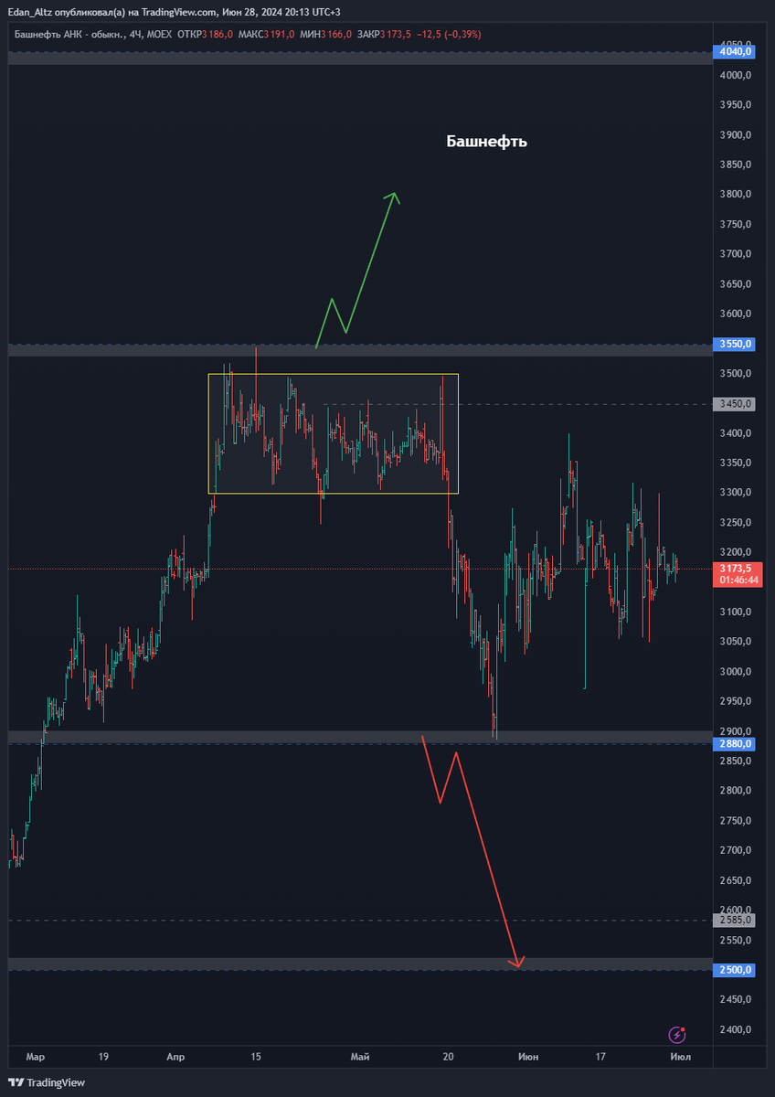Viewport: 775px width, 1097px height.
Task: Click the 3800,0 price axis label
Action: click(x=736, y=194)
